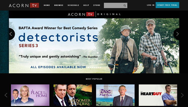Open A Place to Call Home thumbnail
The height and width of the screenshot is (107, 188).
point(30,95)
